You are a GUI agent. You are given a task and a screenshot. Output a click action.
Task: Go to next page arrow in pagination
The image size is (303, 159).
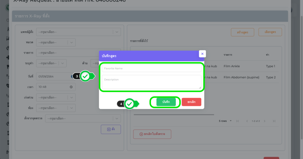(x=265, y=121)
